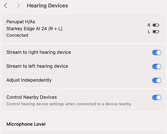The image size is (167, 134).
Task: Disable Stream to right hearing device switch
Action: [157, 53]
